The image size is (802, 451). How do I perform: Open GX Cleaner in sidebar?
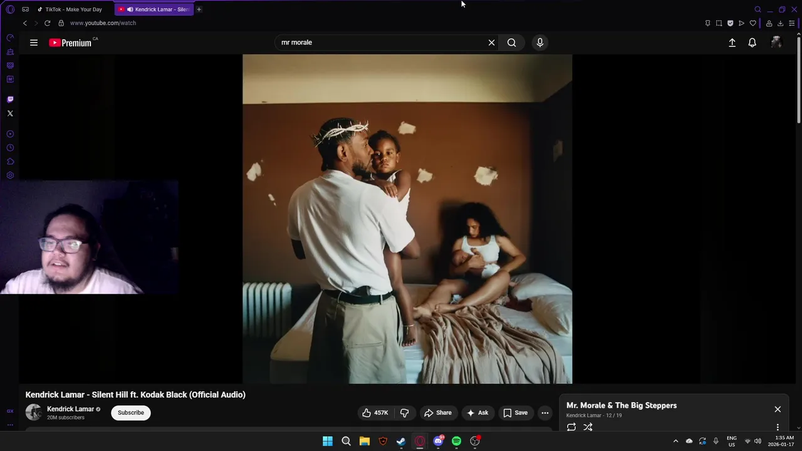pyautogui.click(x=10, y=52)
